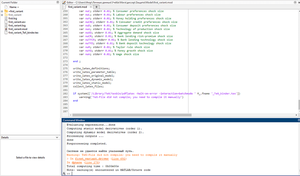Open the Command Window actions menu

tap(298, 120)
